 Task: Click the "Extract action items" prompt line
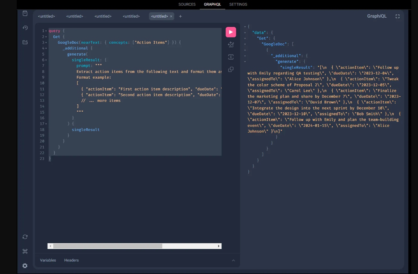(x=149, y=72)
